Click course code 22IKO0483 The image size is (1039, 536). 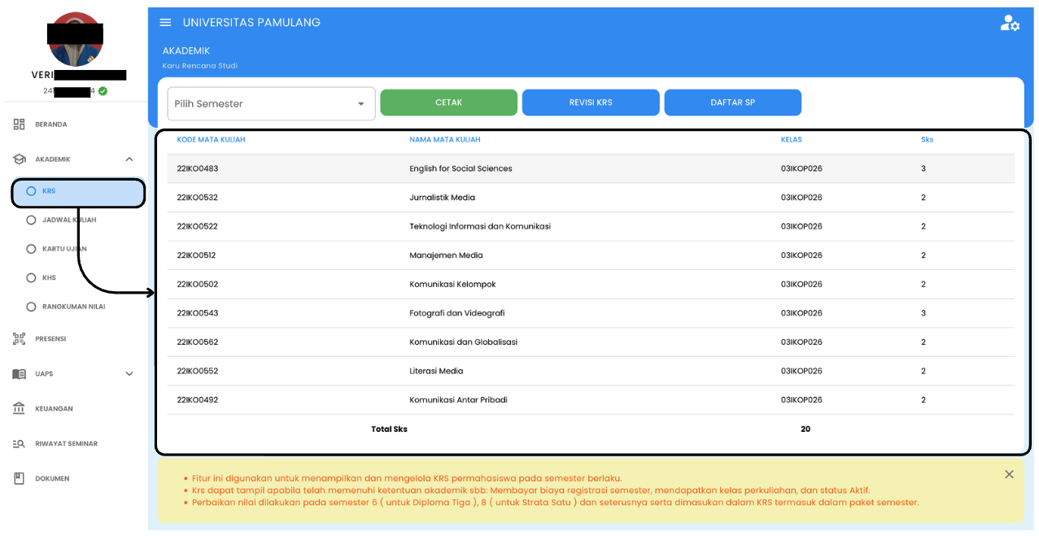pyautogui.click(x=197, y=168)
